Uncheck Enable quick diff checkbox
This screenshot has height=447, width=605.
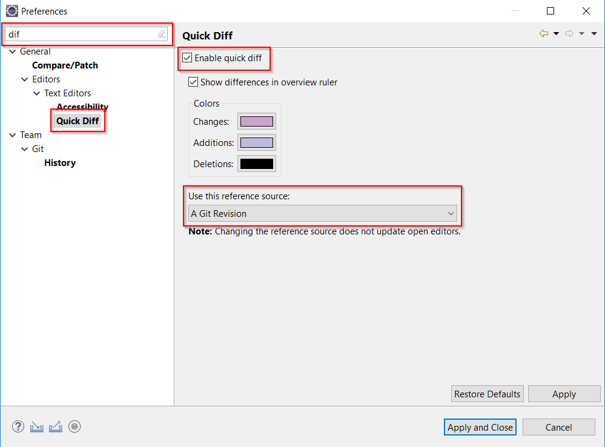point(188,58)
